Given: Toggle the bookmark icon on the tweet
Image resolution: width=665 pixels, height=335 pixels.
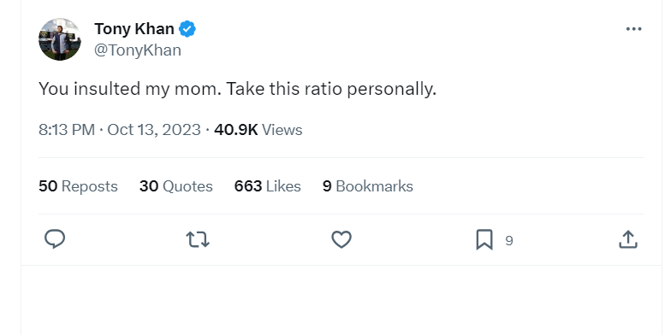Looking at the screenshot, I should [484, 239].
